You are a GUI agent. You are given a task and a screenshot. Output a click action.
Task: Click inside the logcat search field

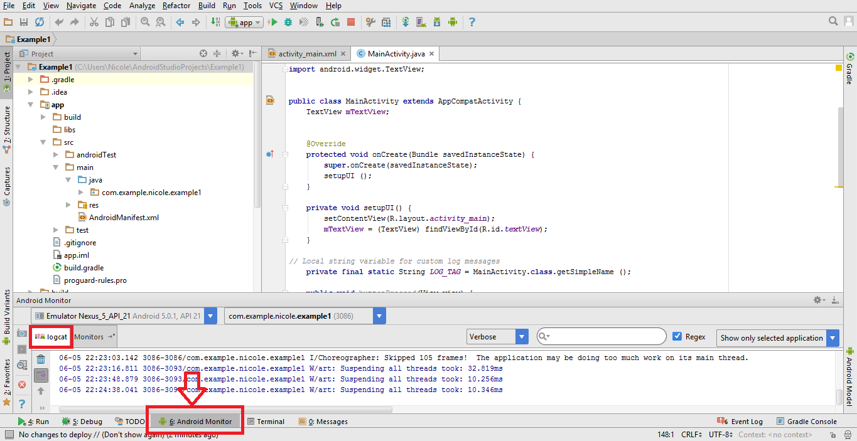tap(600, 336)
